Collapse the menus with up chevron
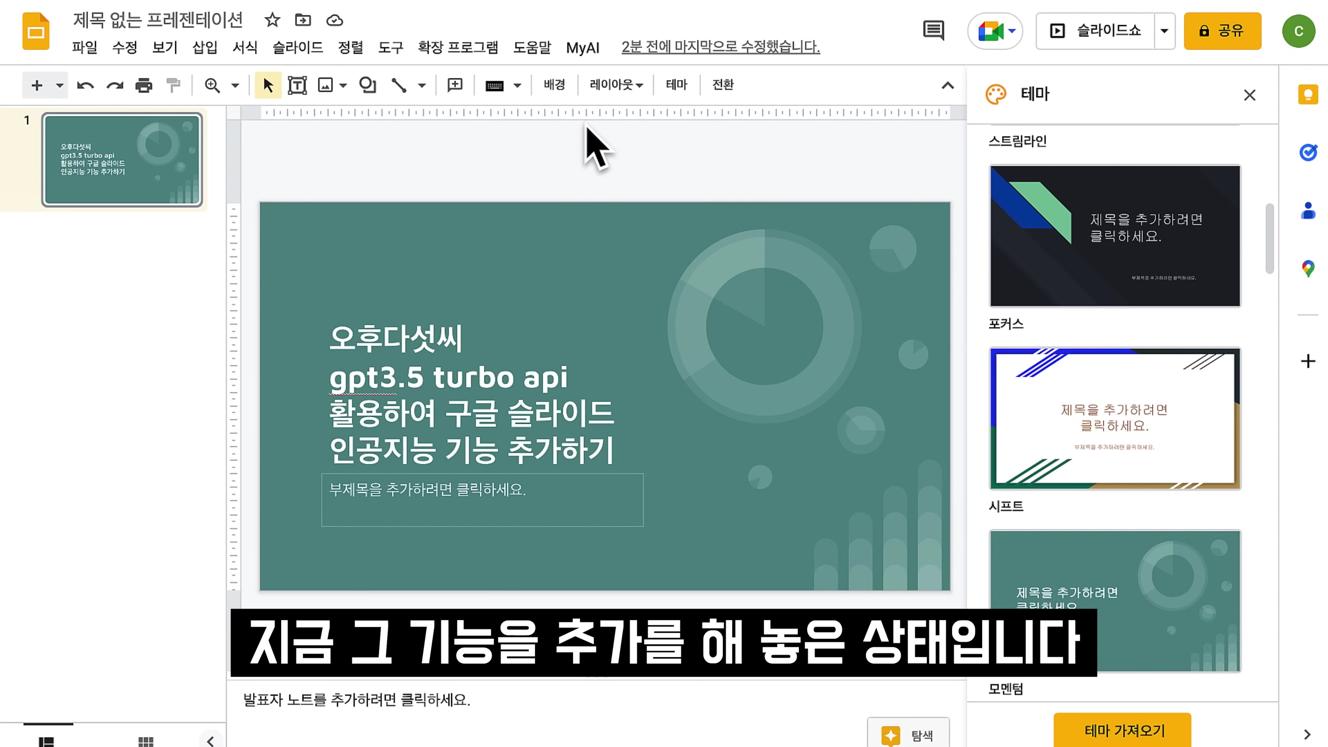 point(948,85)
